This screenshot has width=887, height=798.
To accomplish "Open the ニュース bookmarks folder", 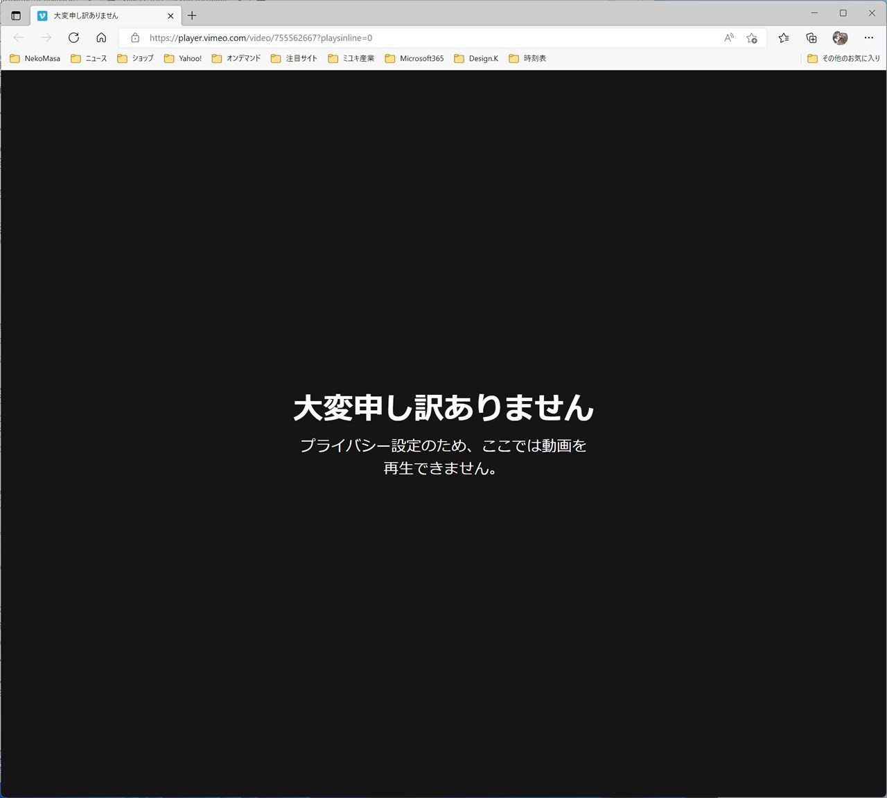I will [x=89, y=59].
